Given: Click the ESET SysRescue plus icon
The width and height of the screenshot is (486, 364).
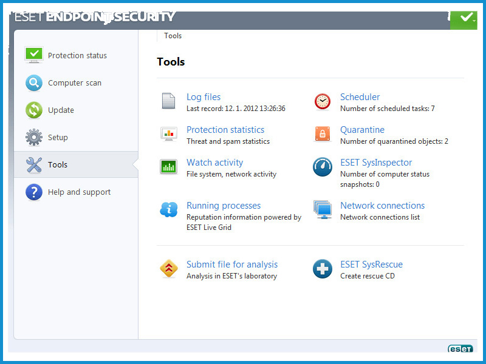Looking at the screenshot, I should pyautogui.click(x=323, y=269).
